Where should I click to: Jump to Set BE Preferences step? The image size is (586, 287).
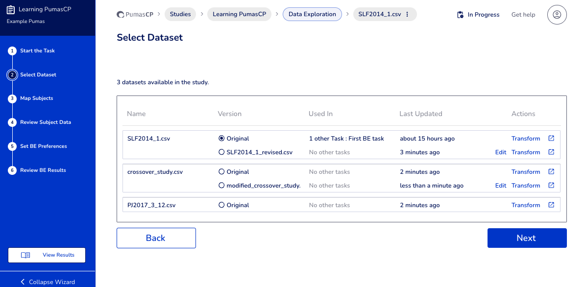click(x=43, y=146)
